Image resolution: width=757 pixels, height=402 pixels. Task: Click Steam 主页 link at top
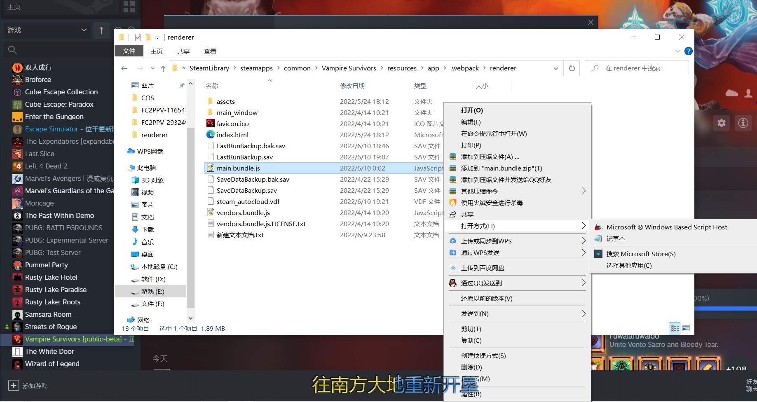tap(14, 7)
